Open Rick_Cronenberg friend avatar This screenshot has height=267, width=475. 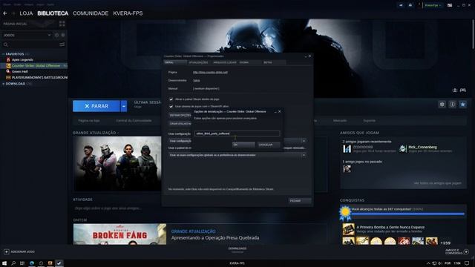click(x=402, y=148)
